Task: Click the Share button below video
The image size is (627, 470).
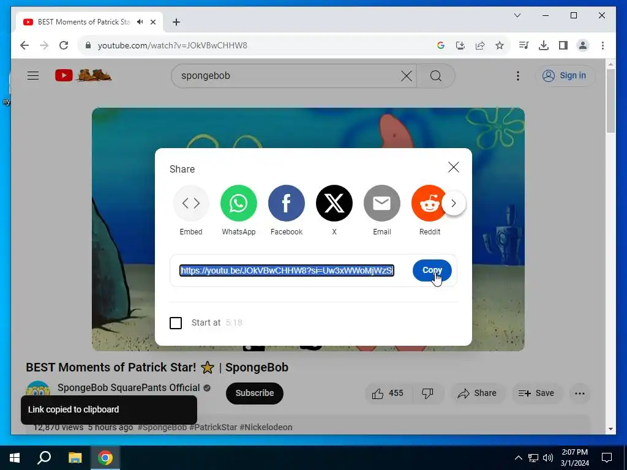Action: pyautogui.click(x=478, y=394)
